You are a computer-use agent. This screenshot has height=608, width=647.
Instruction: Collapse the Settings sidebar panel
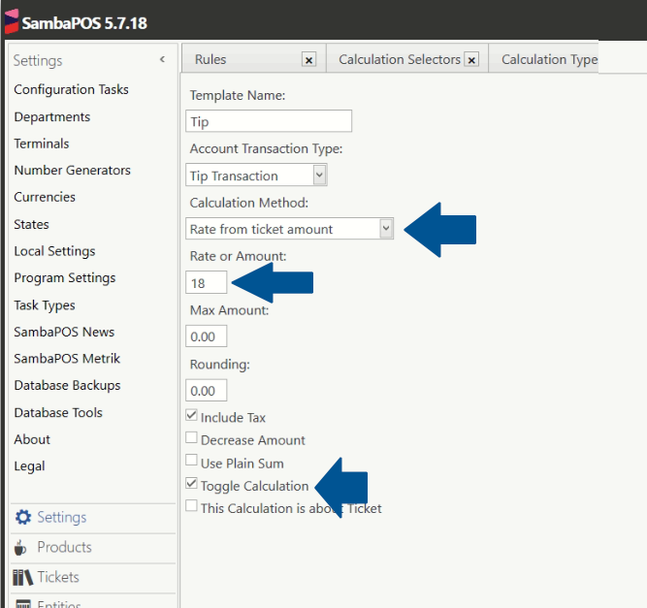tap(163, 60)
